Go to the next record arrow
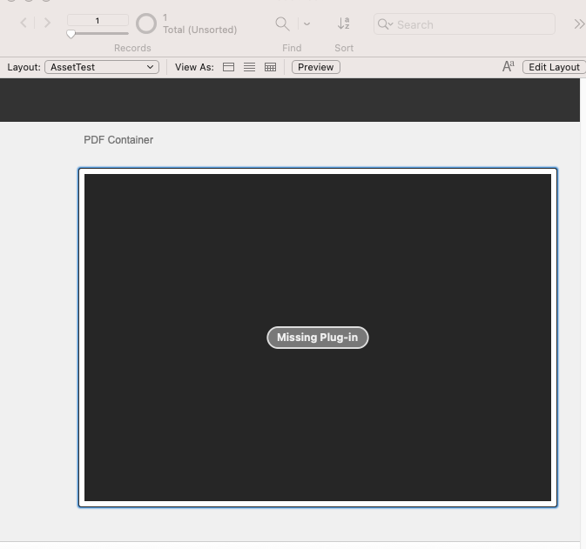 (48, 23)
